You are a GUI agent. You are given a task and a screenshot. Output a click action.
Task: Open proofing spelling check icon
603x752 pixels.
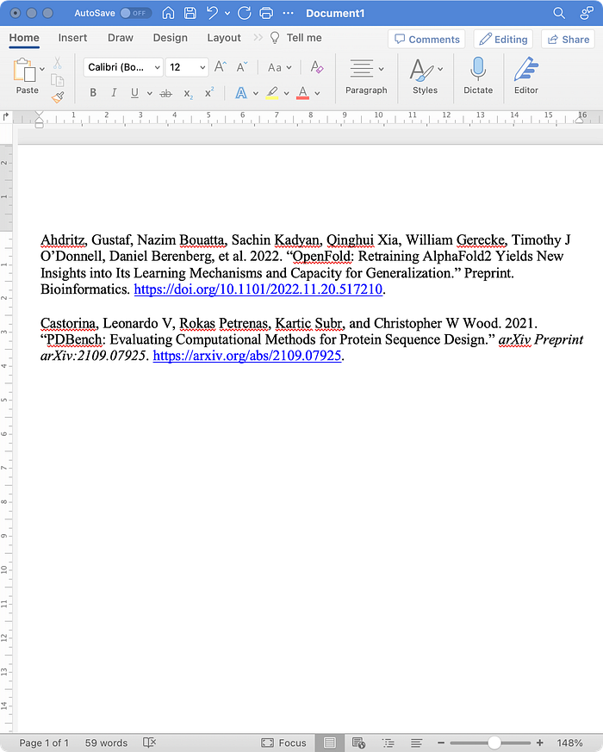click(x=149, y=743)
